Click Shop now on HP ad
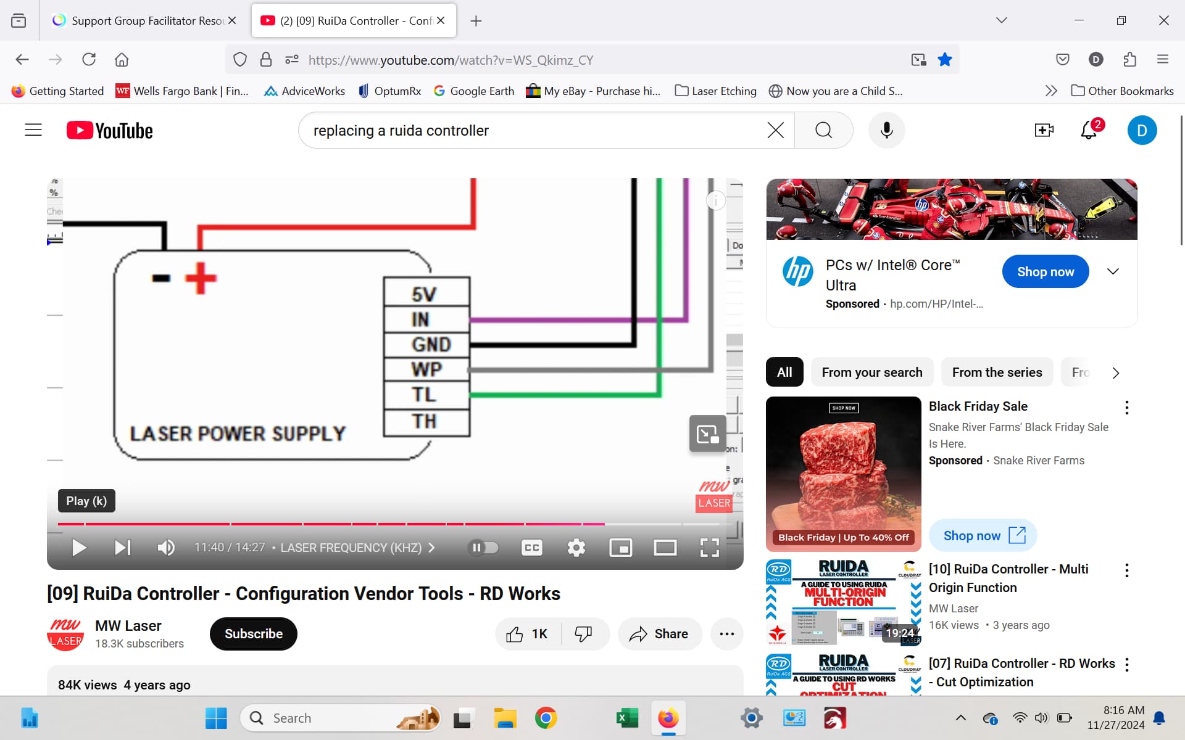Screen dimensions: 1185x740 pyautogui.click(x=1046, y=271)
